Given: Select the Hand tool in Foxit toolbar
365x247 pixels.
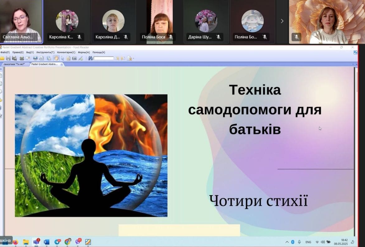Looking at the screenshot, I should coord(57,58).
